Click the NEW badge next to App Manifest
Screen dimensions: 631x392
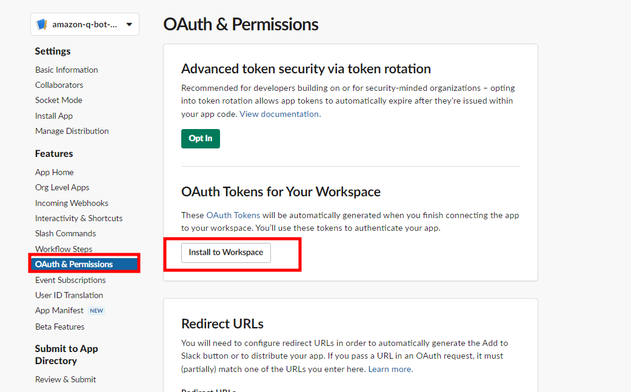[96, 310]
